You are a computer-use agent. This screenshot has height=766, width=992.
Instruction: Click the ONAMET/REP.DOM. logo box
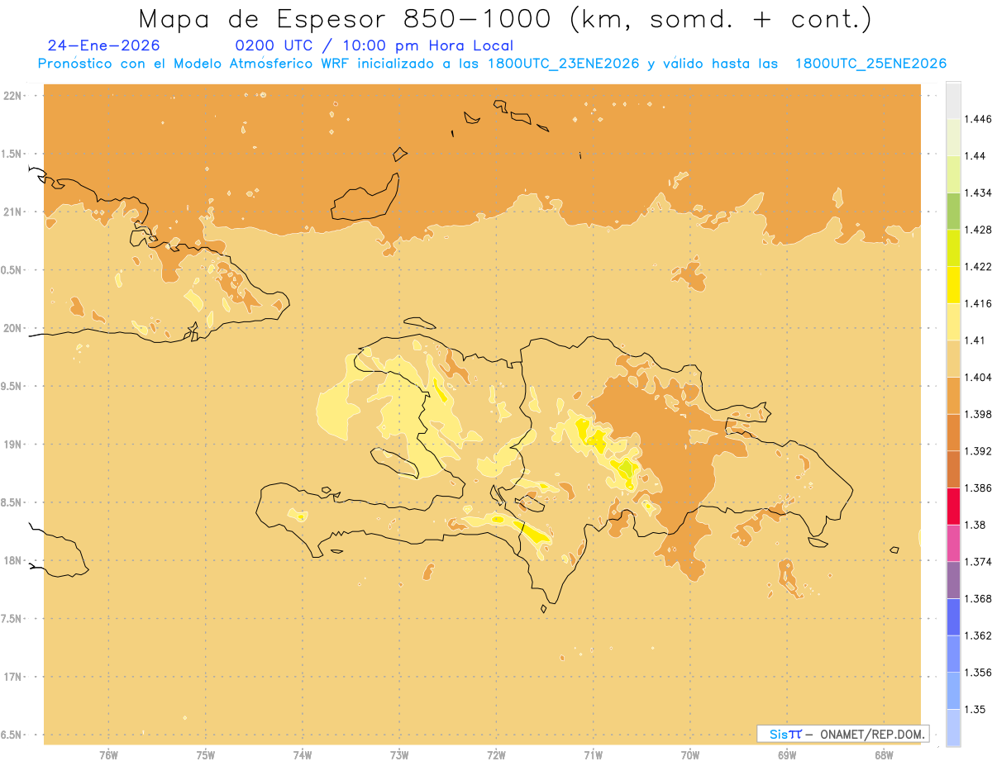pyautogui.click(x=842, y=734)
